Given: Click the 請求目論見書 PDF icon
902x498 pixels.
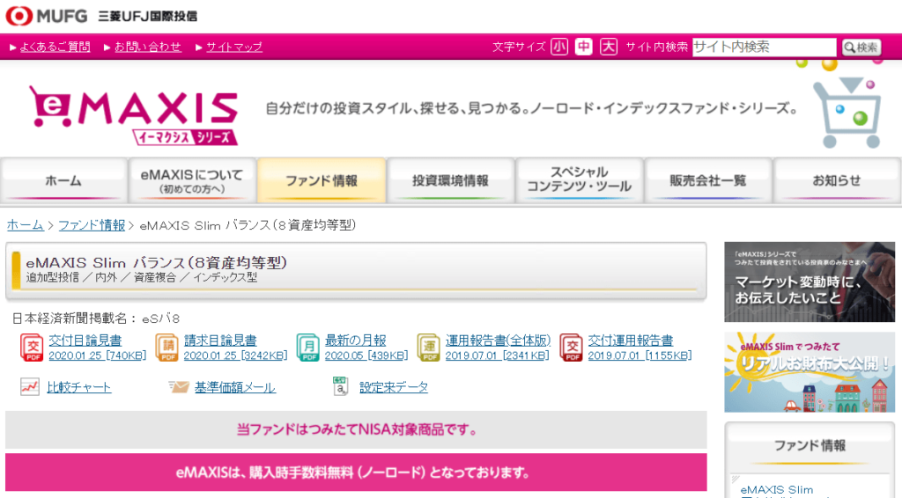Looking at the screenshot, I should 166,348.
